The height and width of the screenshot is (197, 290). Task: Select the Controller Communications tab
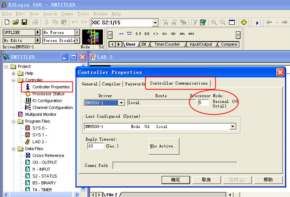tap(179, 83)
